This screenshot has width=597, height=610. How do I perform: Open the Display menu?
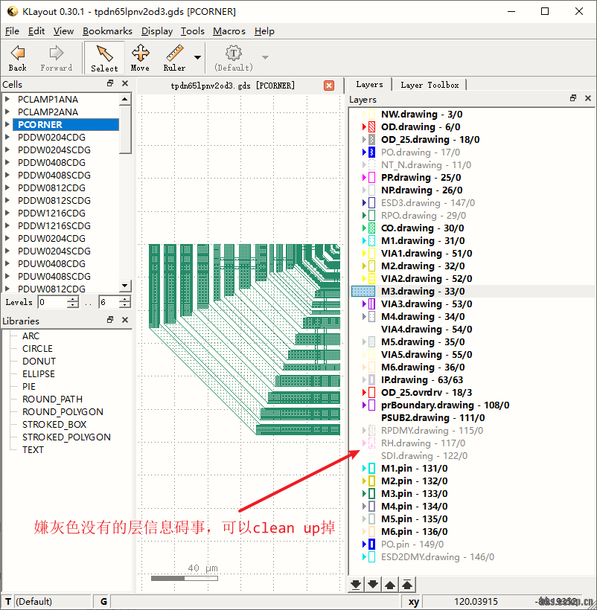tap(157, 31)
